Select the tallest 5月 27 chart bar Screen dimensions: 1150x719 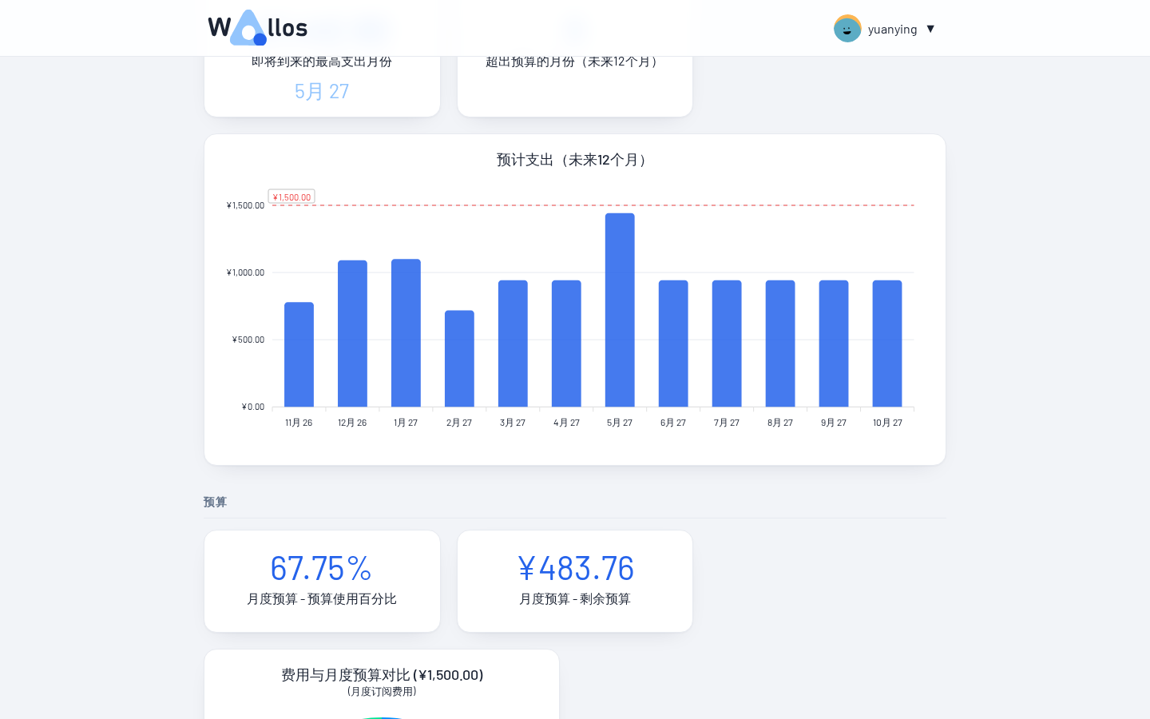[x=620, y=310]
